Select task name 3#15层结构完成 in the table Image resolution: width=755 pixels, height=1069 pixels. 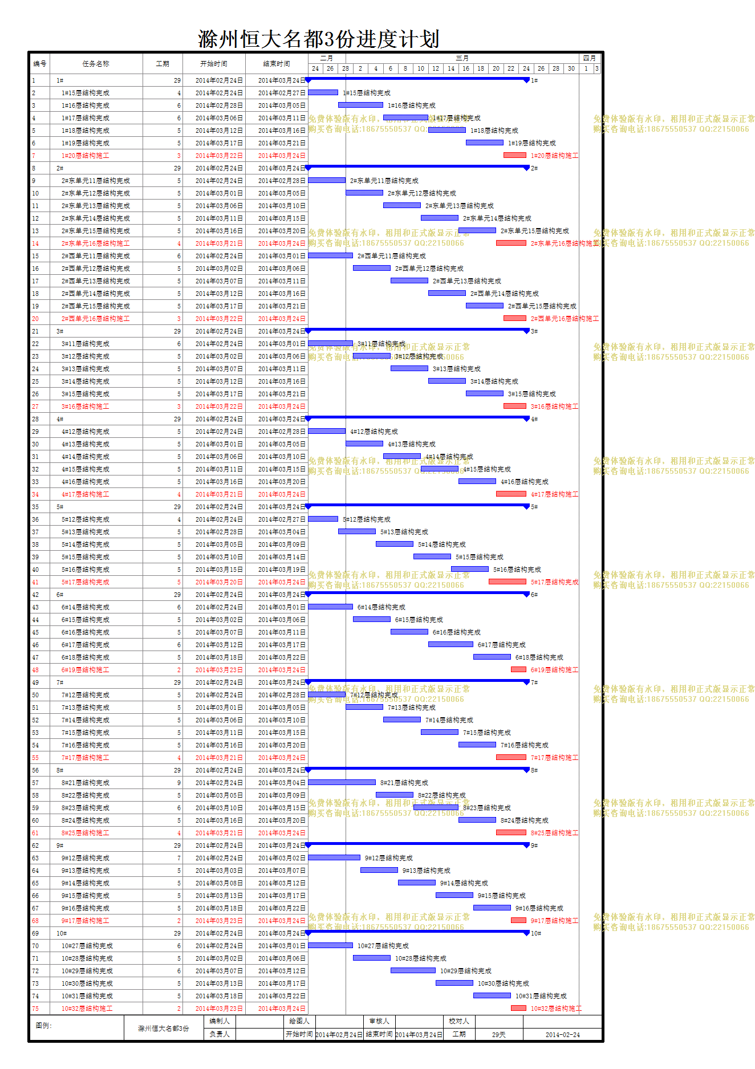pyautogui.click(x=86, y=394)
